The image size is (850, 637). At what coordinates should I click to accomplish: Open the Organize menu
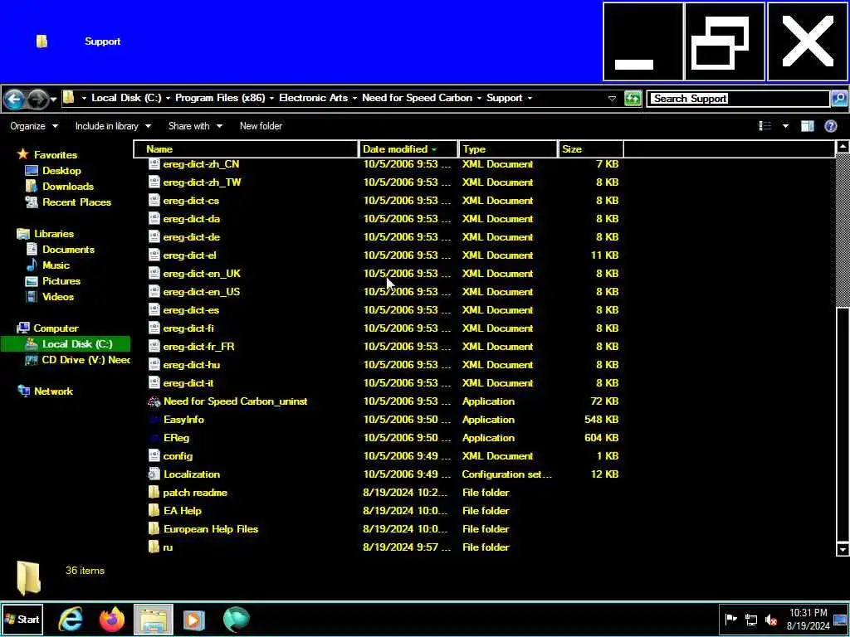(33, 126)
